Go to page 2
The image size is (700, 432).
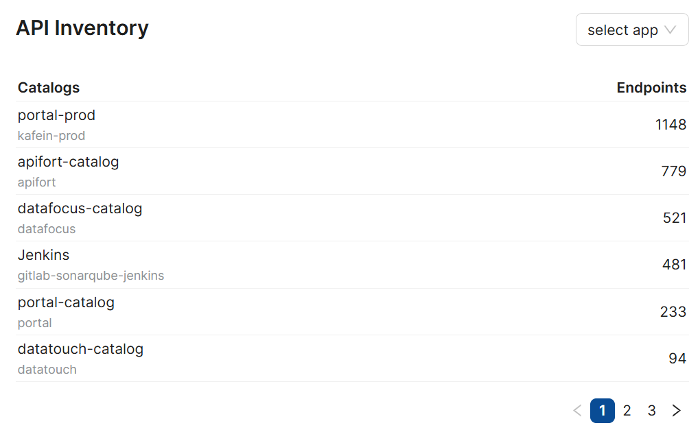pos(627,411)
